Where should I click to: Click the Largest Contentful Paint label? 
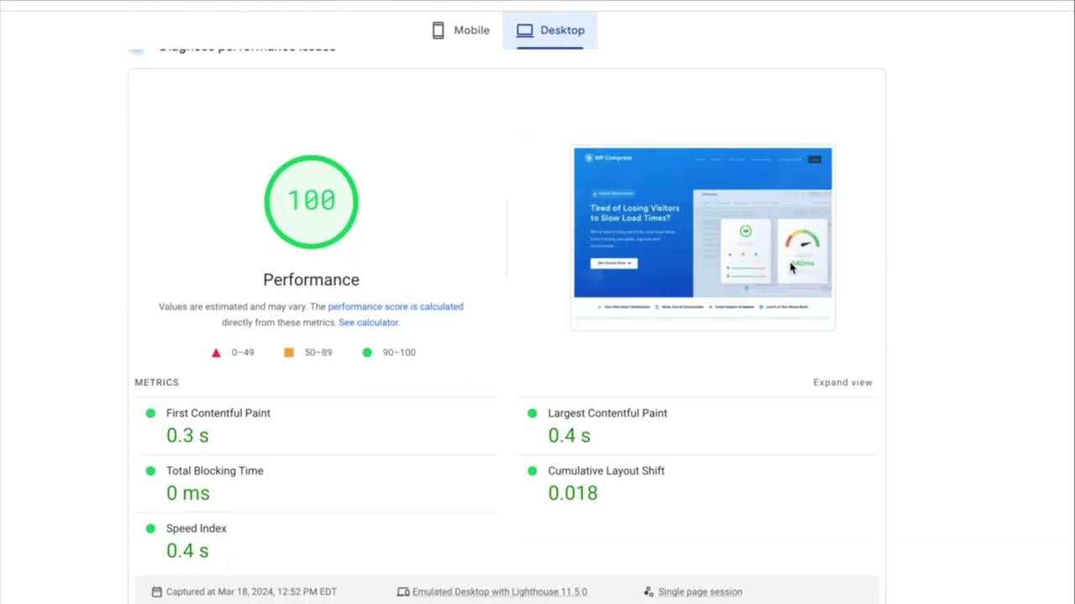(607, 413)
